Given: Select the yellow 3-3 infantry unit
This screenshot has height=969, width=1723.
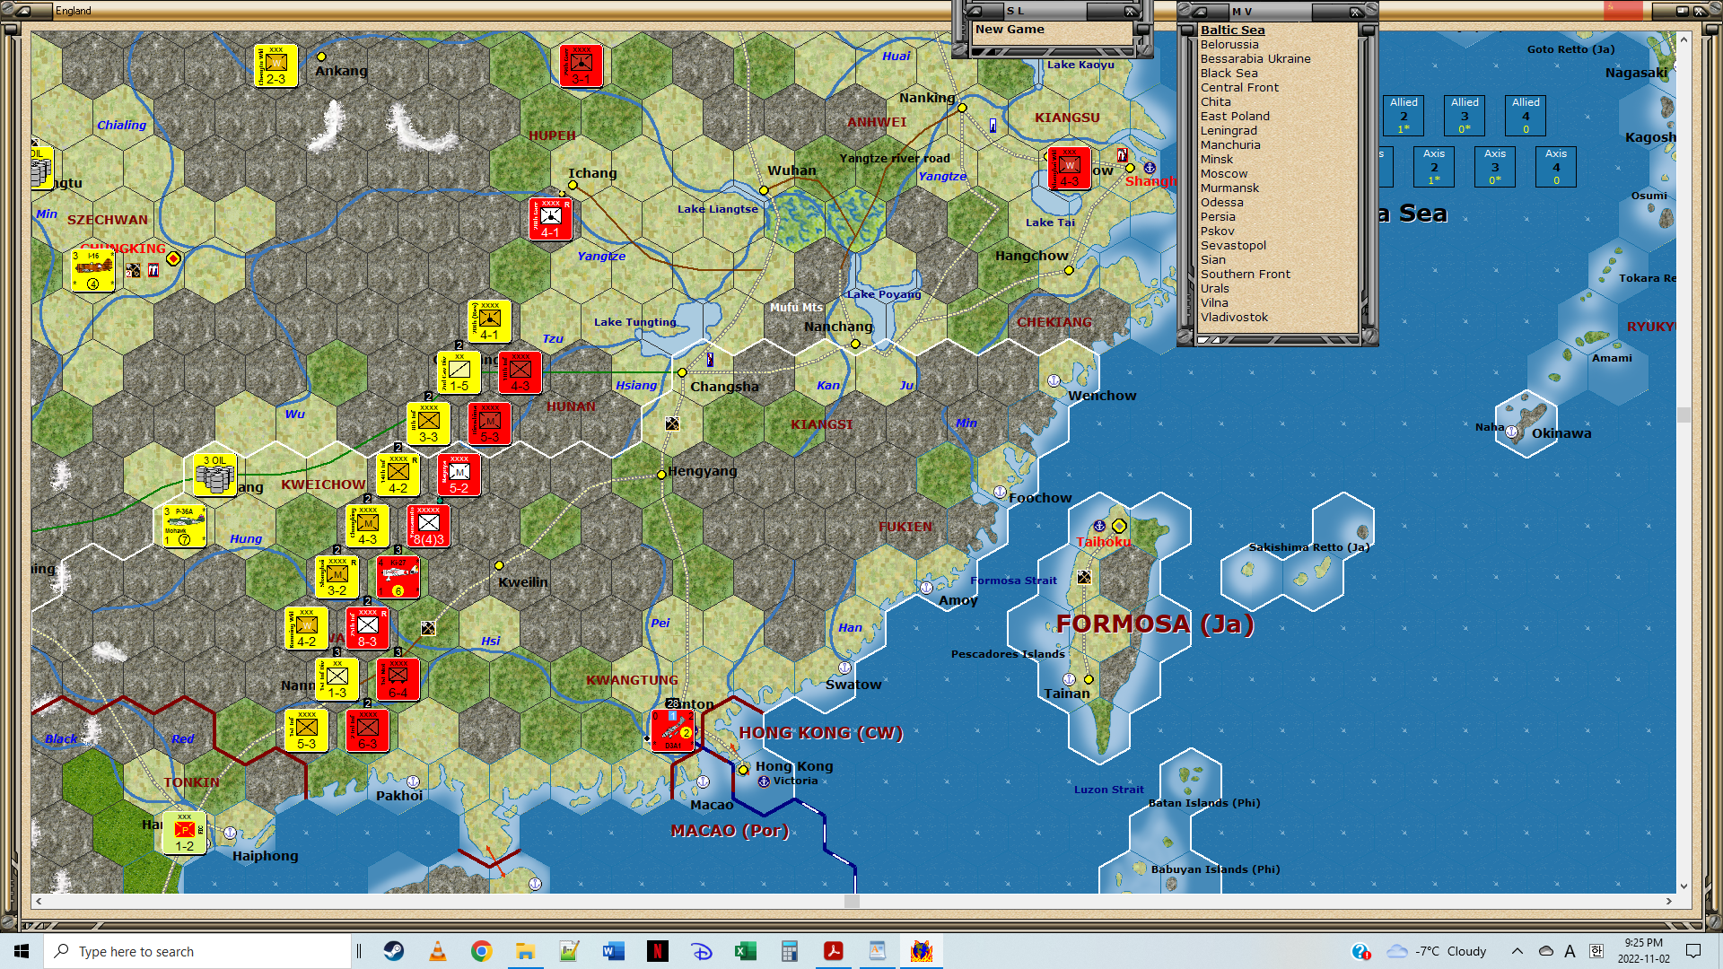Looking at the screenshot, I should click(x=428, y=423).
